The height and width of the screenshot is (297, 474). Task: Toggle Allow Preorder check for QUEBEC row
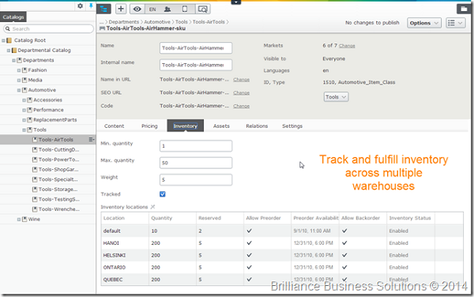pyautogui.click(x=249, y=280)
